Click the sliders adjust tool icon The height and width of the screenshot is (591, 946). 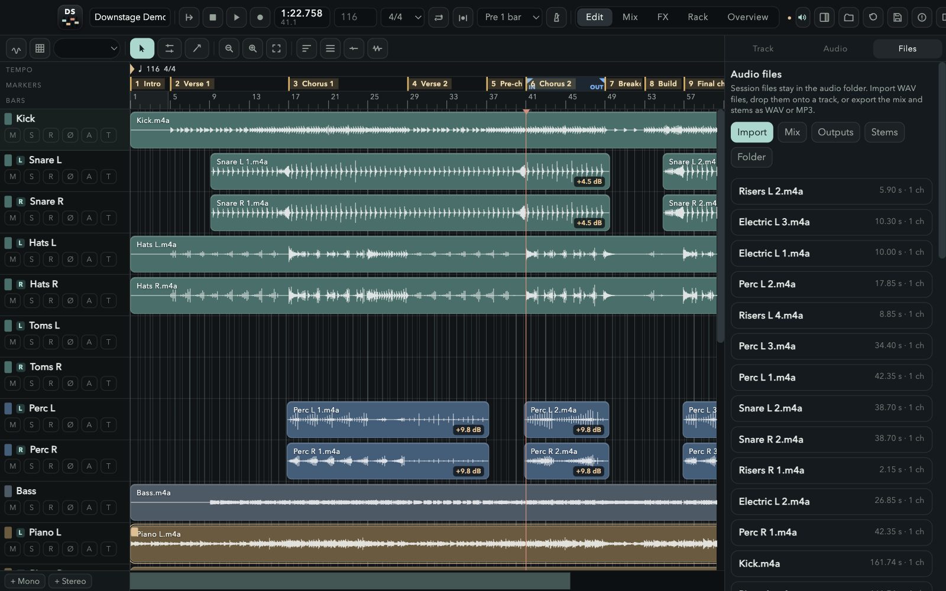[x=170, y=48]
